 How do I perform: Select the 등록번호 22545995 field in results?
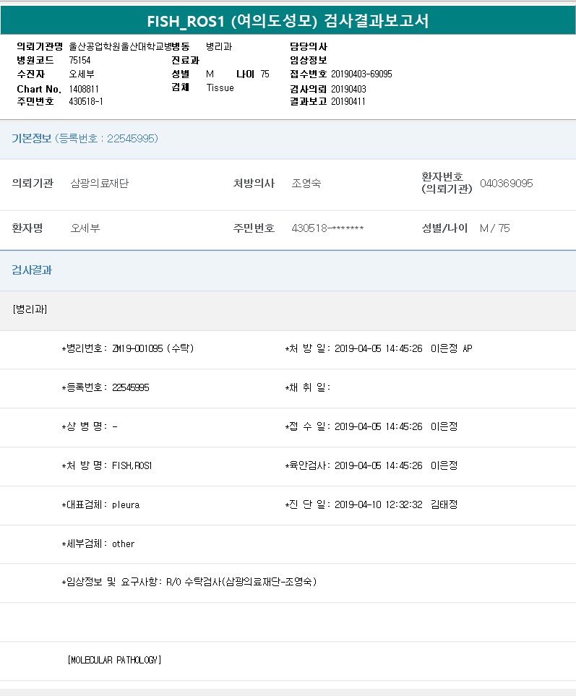pyautogui.click(x=131, y=387)
